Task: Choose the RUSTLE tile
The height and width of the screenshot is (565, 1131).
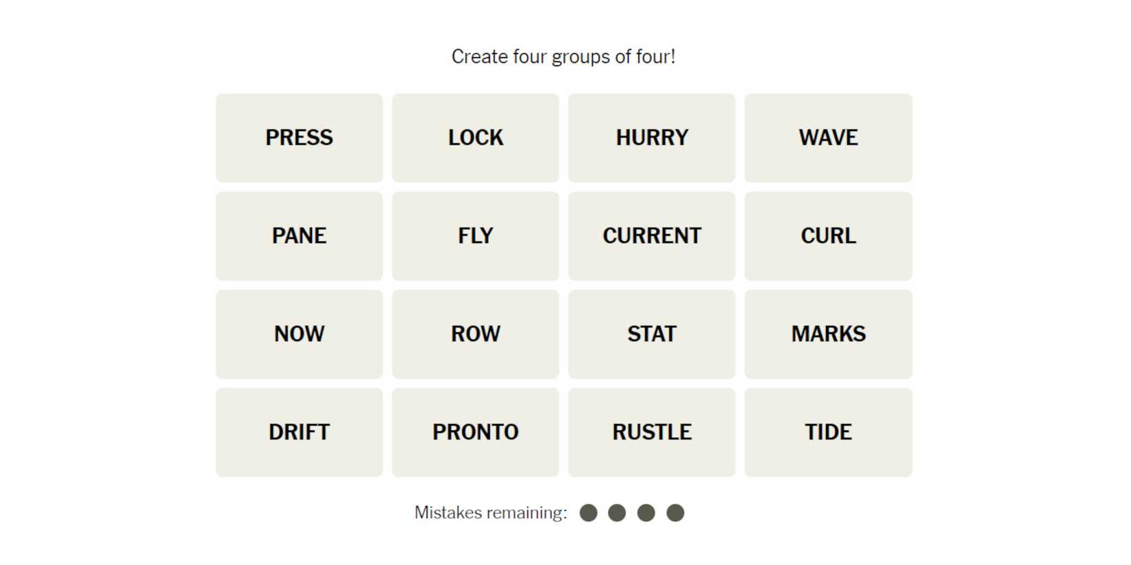Action: click(651, 432)
